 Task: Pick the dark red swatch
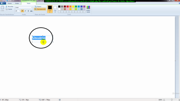[x=65, y=6]
